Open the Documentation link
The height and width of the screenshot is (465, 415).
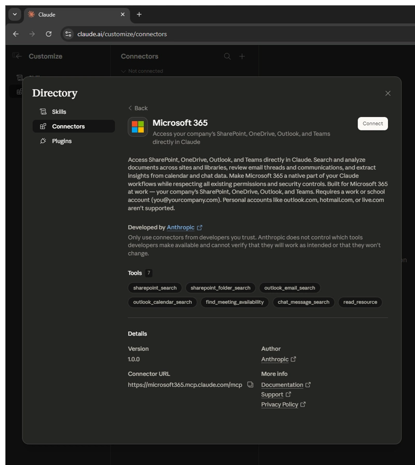pos(282,385)
